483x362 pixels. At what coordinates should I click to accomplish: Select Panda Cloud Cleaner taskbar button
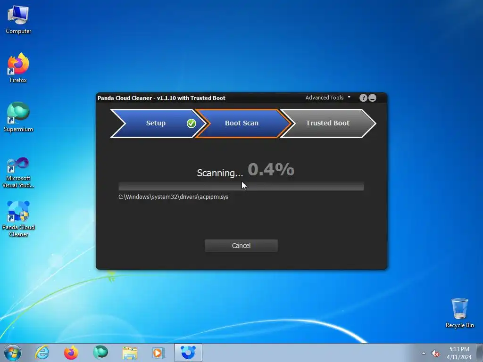188,353
